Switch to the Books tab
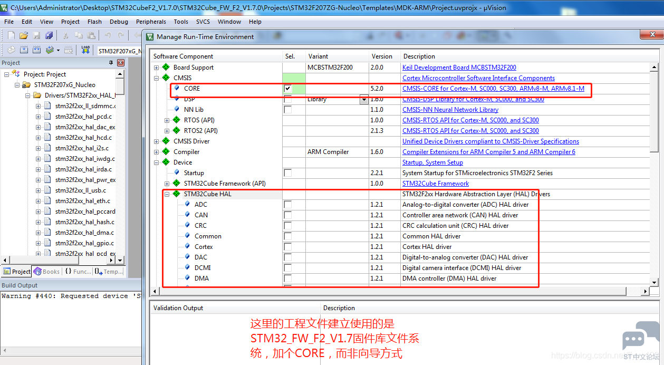The image size is (664, 365). (x=46, y=272)
